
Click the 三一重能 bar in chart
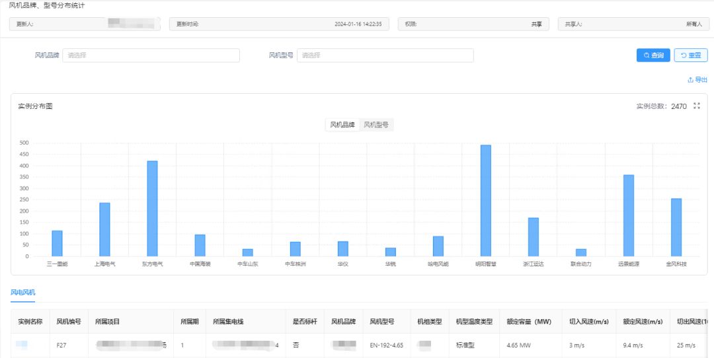[x=57, y=243]
